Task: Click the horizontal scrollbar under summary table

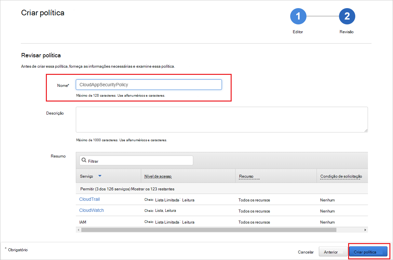Action: (208, 230)
